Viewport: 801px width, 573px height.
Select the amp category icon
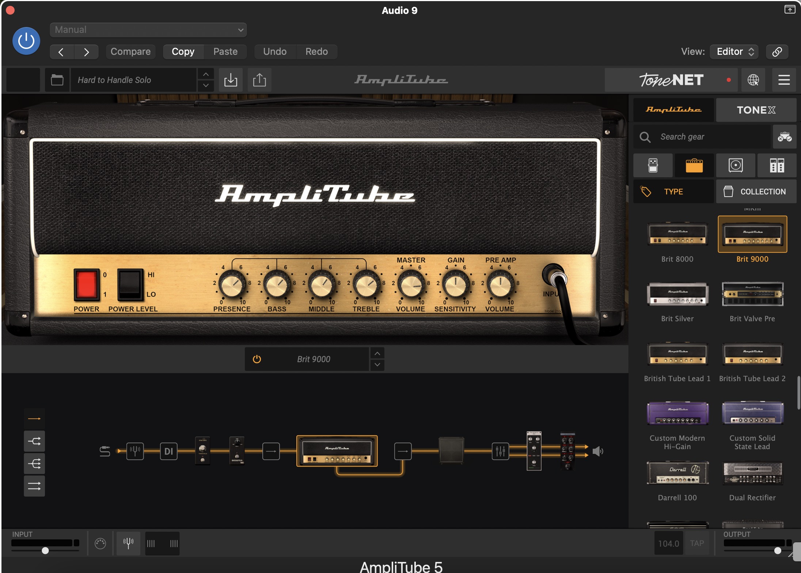point(694,165)
